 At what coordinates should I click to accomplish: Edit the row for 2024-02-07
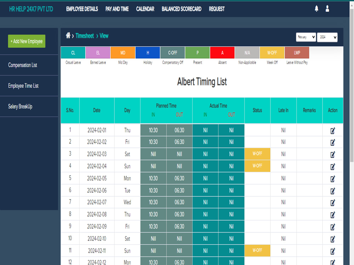pyautogui.click(x=332, y=202)
